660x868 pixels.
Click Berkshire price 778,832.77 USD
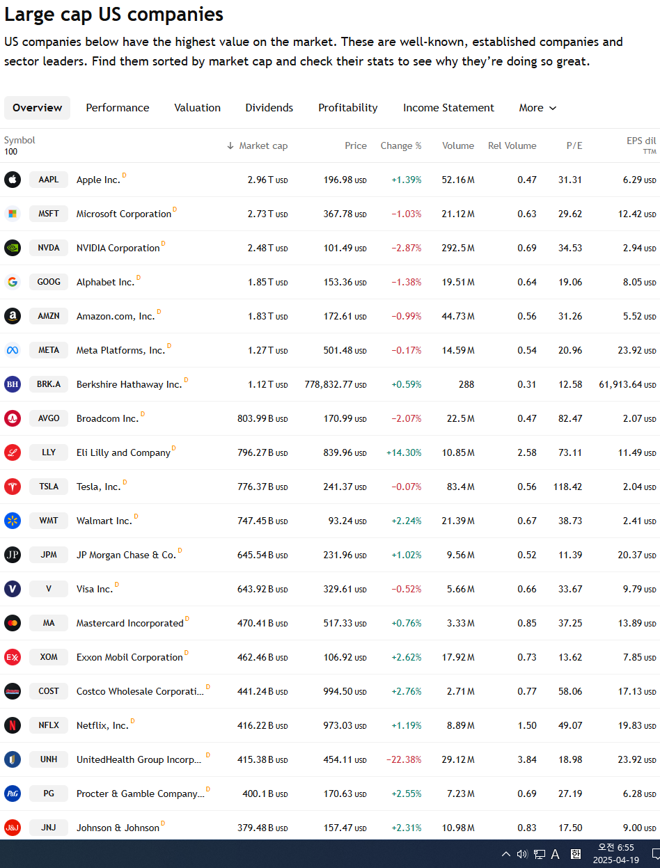pos(336,384)
